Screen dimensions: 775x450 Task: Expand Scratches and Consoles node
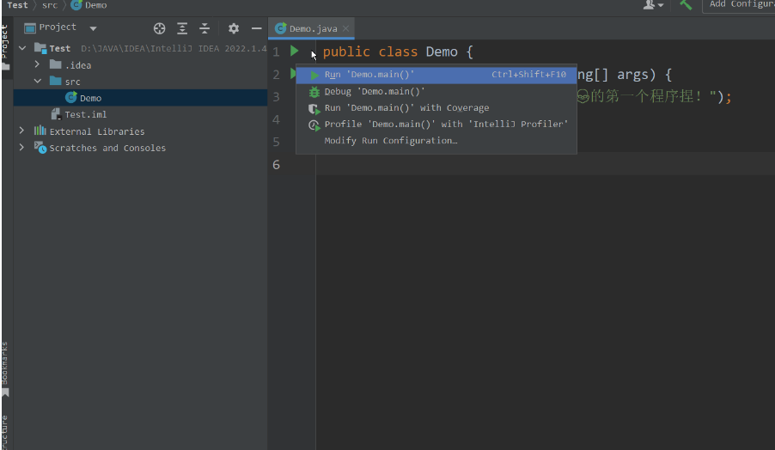pos(21,148)
